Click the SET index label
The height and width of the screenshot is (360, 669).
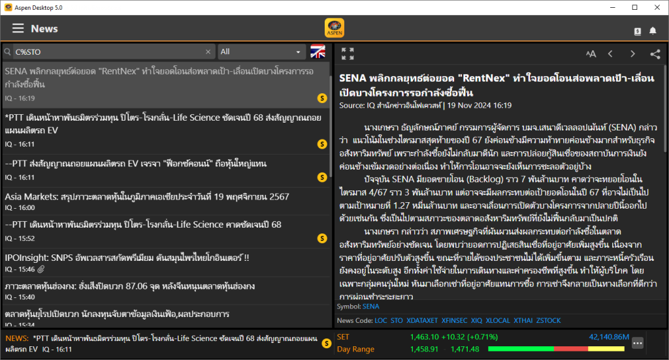(x=343, y=337)
